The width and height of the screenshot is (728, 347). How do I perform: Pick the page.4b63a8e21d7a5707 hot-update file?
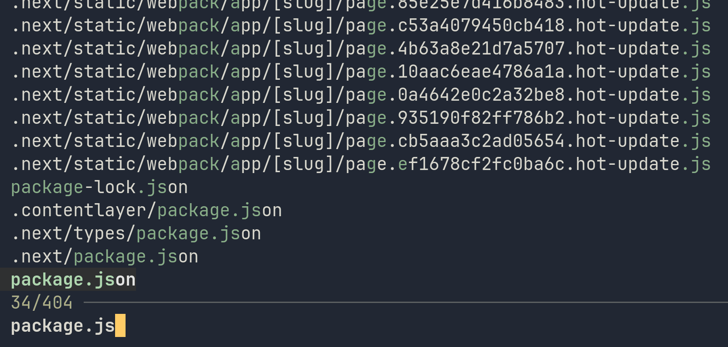(361, 49)
